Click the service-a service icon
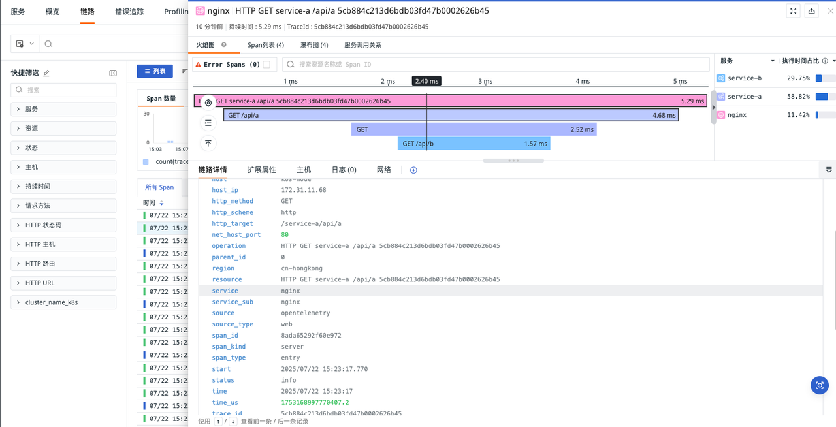Screen dimensions: 836x427 coord(721,97)
